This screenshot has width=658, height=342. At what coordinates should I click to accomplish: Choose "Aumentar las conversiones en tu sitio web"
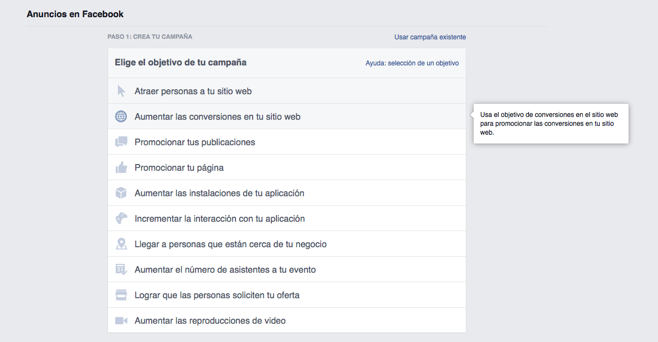click(286, 116)
